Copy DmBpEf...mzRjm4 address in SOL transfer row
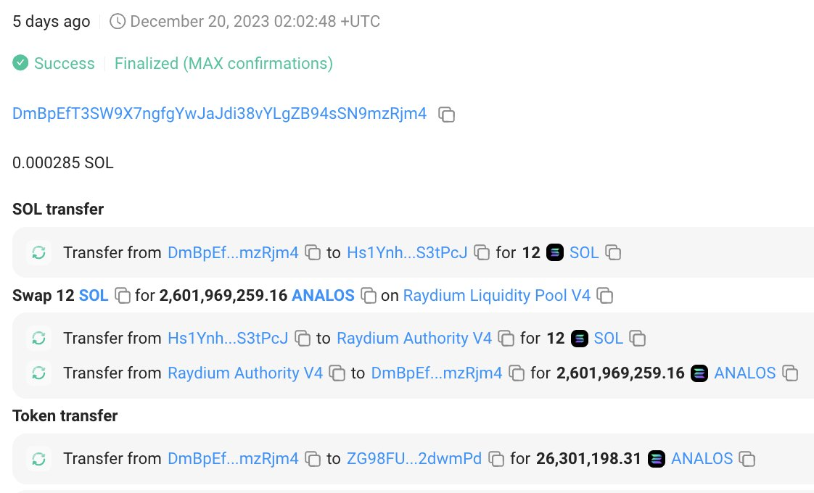814x493 pixels. point(313,253)
